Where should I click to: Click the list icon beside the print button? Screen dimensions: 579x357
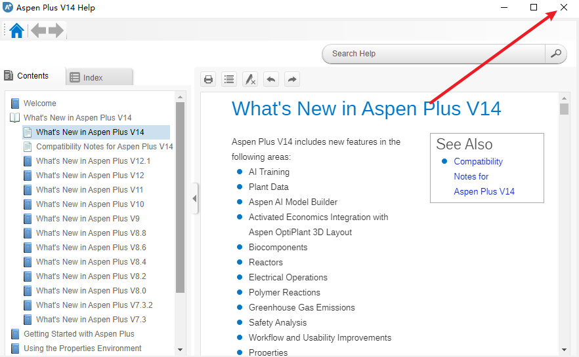(x=229, y=79)
